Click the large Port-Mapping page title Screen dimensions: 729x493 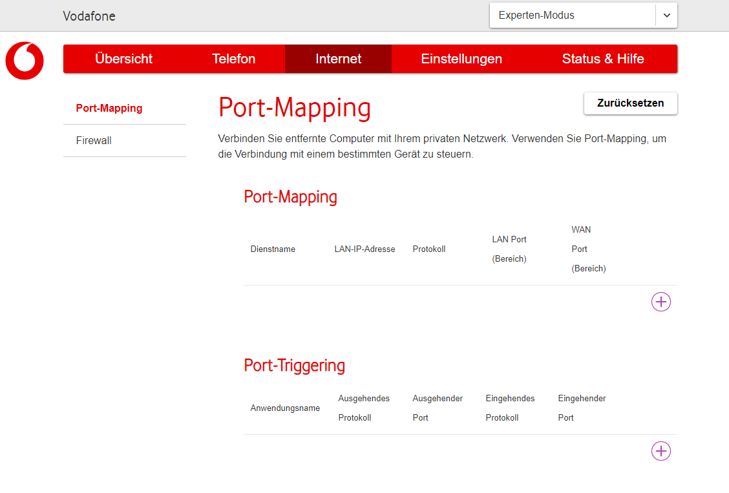click(x=295, y=108)
